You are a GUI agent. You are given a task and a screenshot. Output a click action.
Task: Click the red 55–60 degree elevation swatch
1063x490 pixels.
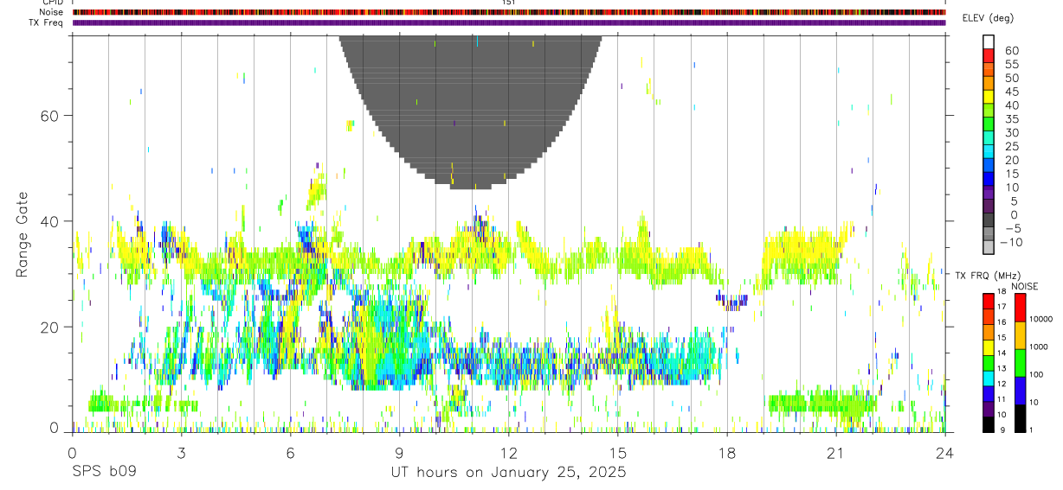click(989, 55)
